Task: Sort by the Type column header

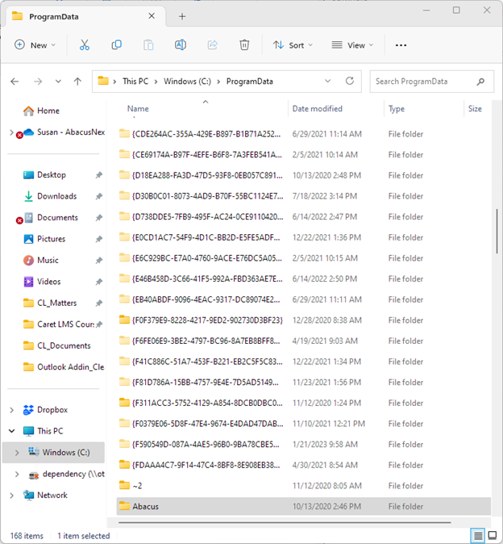Action: (397, 109)
